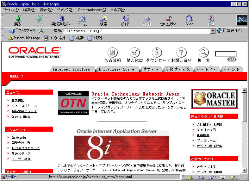Click the Stop (停止) toolbar icon
249x181 pixels.
211,20
